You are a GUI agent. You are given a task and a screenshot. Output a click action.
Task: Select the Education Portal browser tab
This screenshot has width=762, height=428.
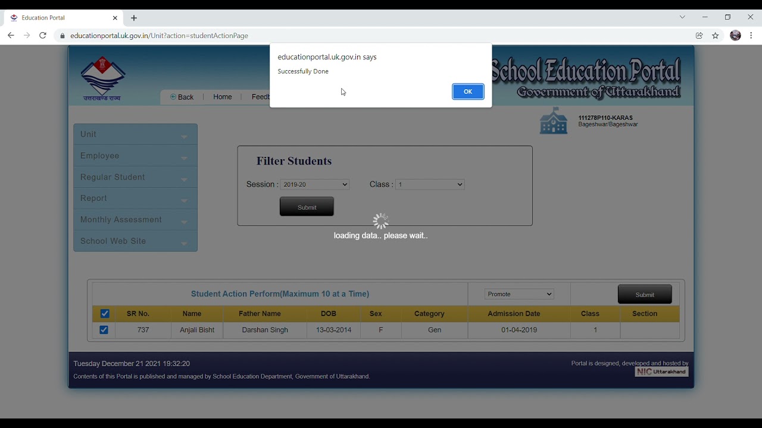click(63, 18)
